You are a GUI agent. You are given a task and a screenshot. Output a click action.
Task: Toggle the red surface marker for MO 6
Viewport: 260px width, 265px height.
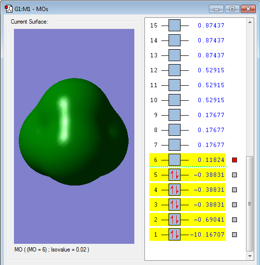pos(234,160)
